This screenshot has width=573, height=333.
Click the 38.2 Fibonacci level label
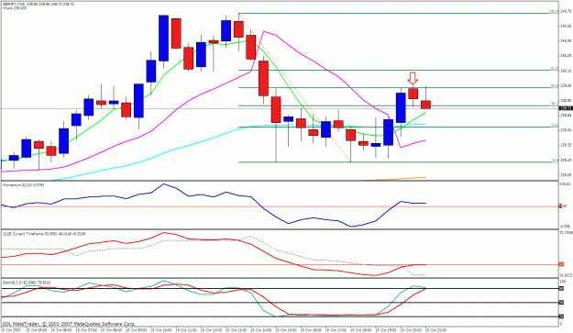coord(555,104)
